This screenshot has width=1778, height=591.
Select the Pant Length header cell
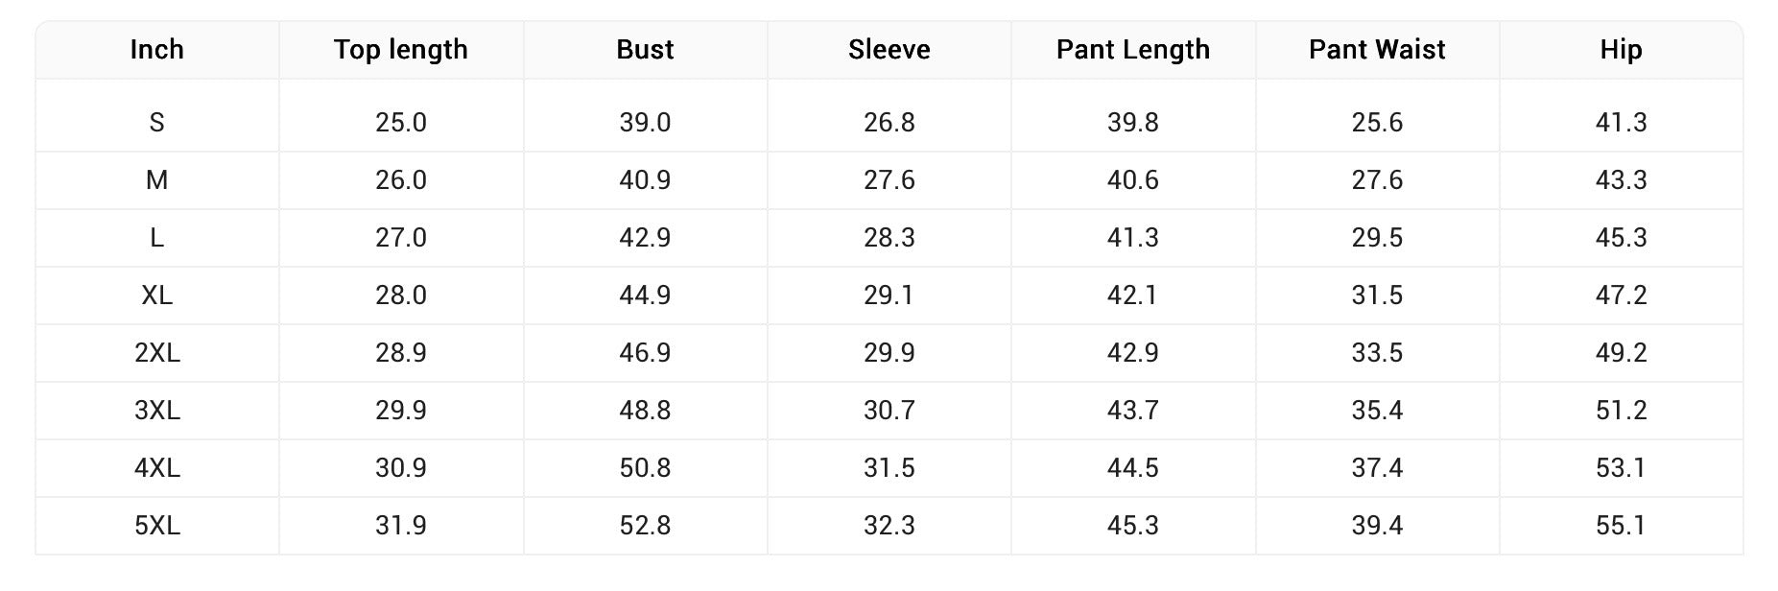(1133, 50)
